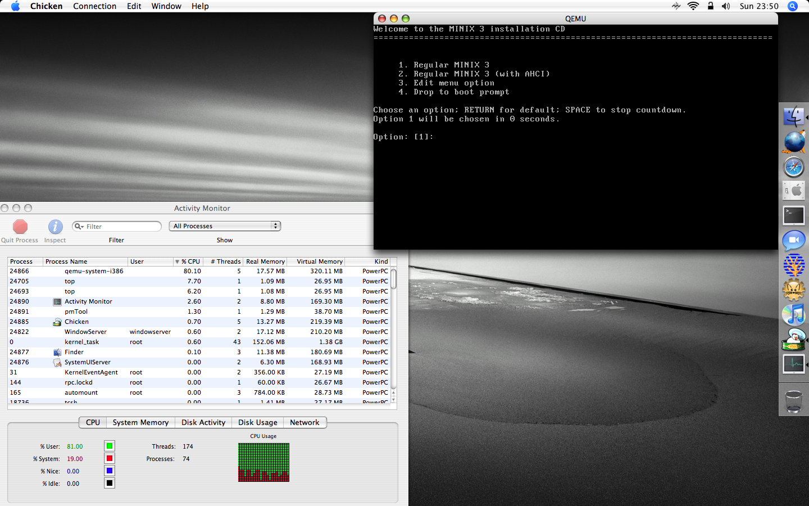Click the Trash icon in dock
Viewport: 809px width, 506px height.
(x=794, y=401)
